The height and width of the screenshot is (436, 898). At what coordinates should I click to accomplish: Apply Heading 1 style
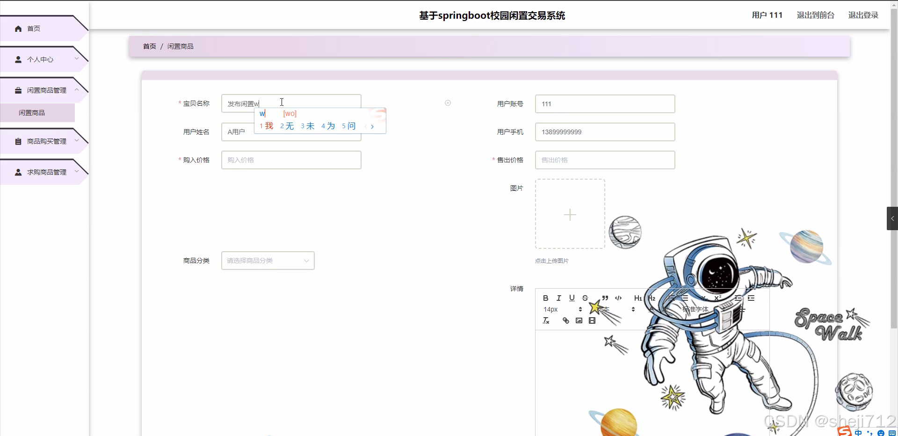(638, 298)
